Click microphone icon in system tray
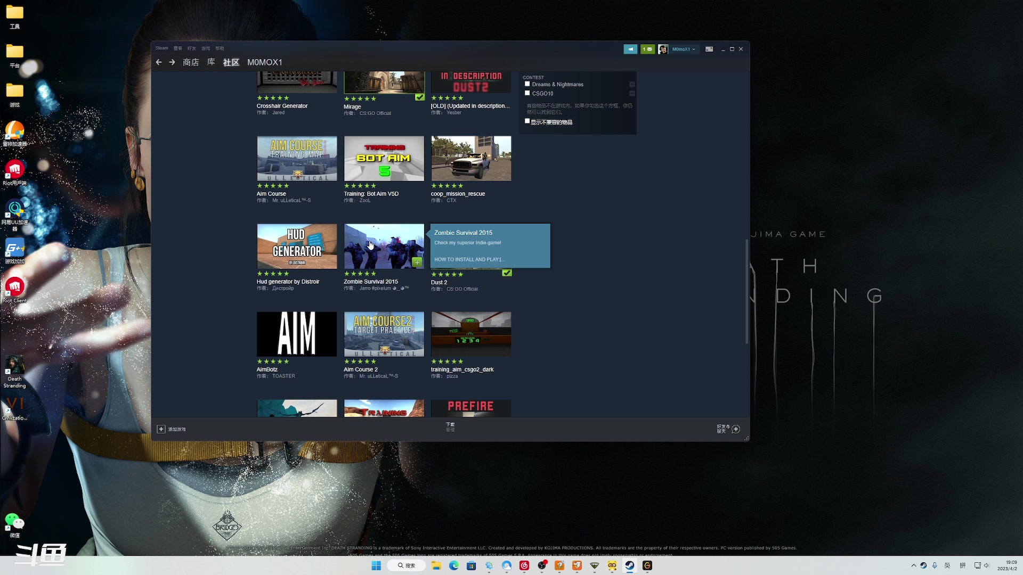Image resolution: width=1023 pixels, height=575 pixels. [935, 565]
